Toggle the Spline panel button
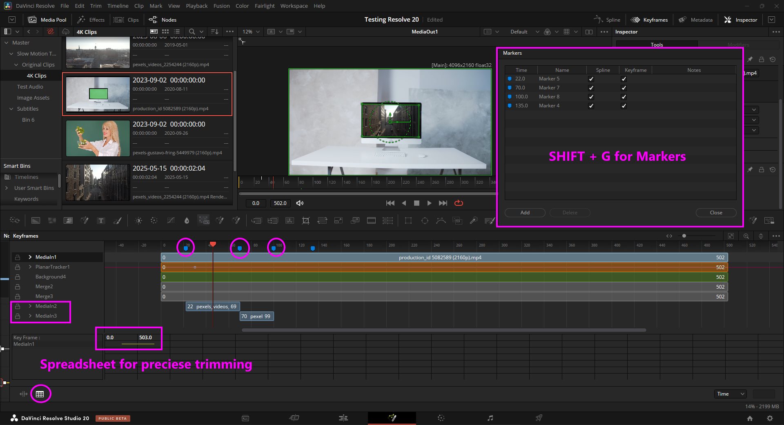784x425 pixels. [607, 20]
